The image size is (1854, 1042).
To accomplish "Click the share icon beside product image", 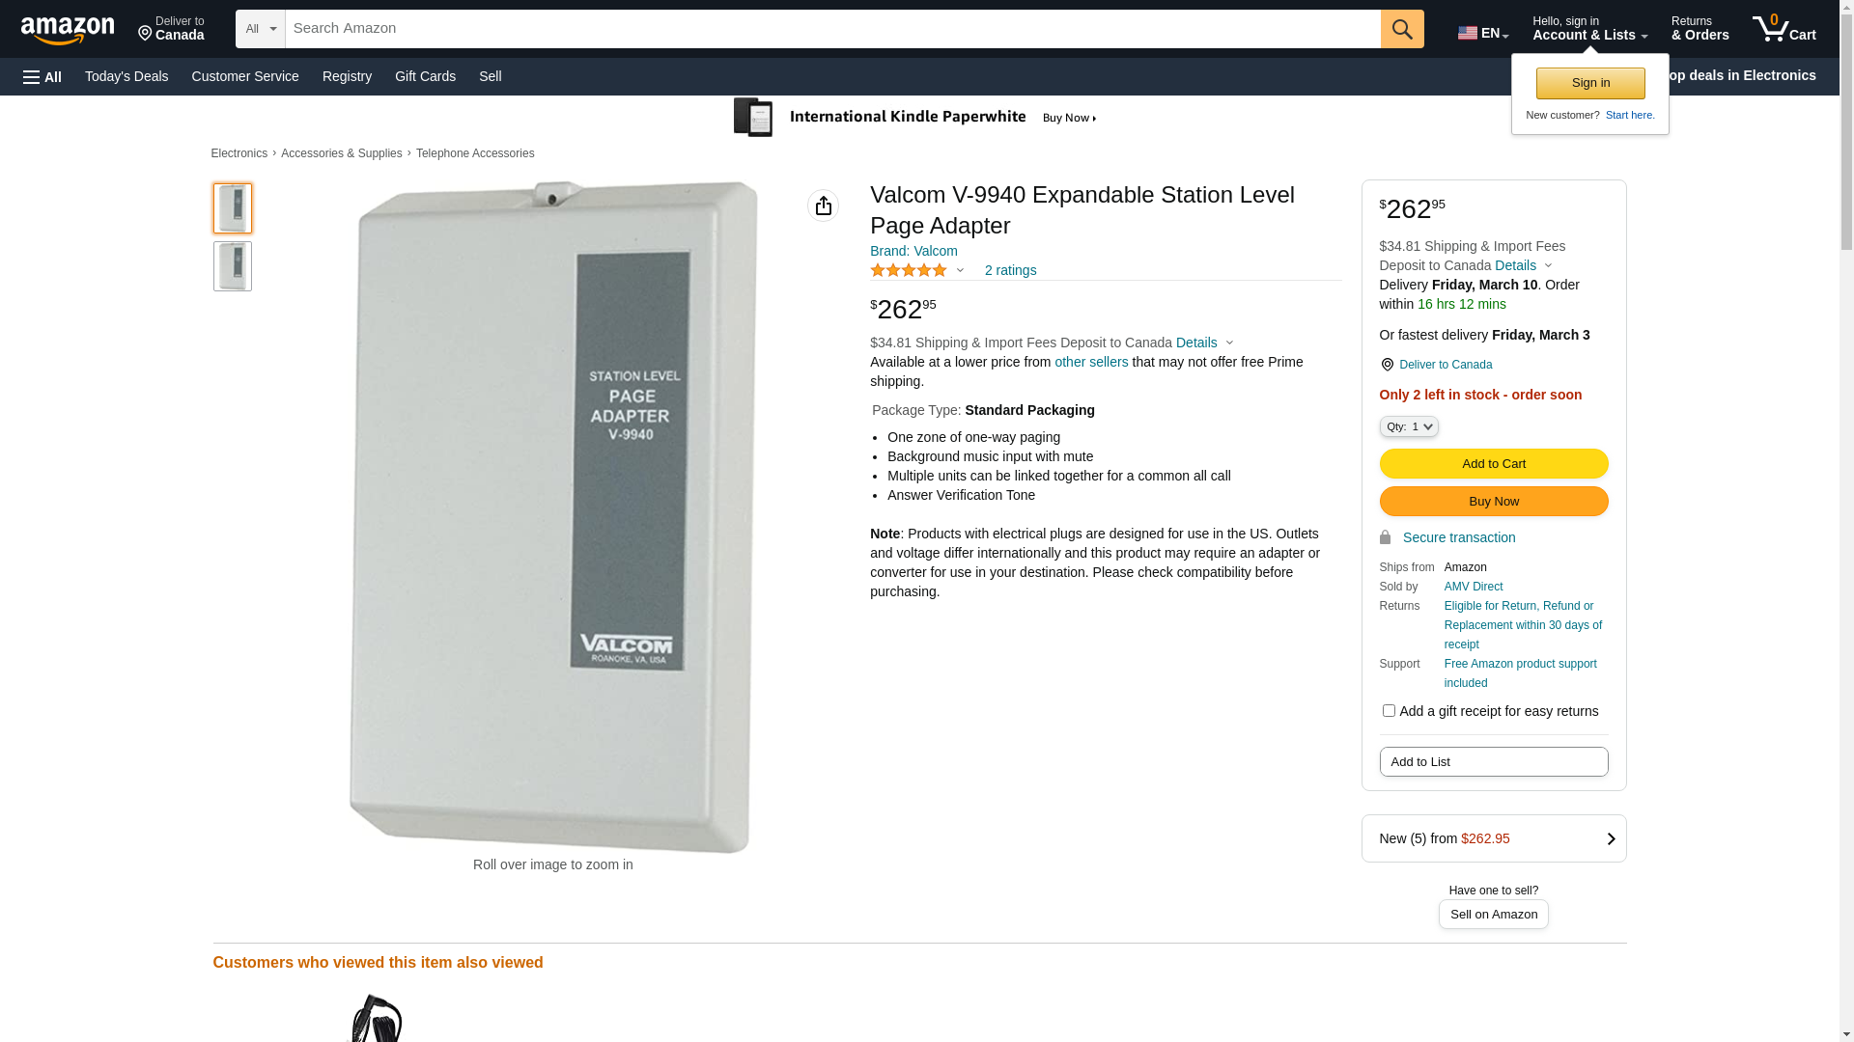I will [823, 206].
